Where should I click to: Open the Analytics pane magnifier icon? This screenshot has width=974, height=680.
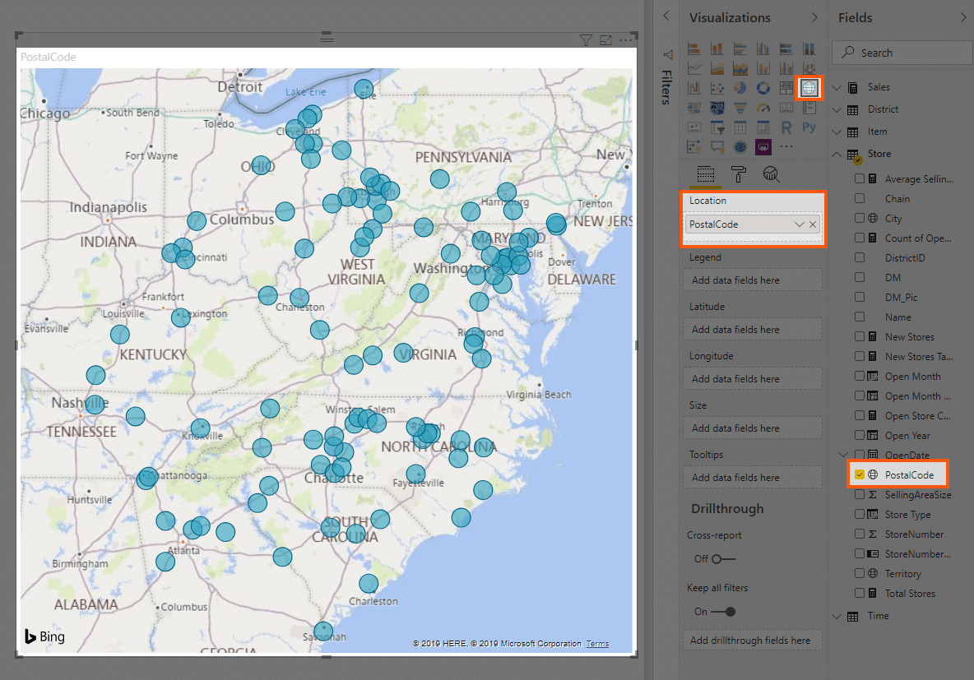[x=771, y=174]
